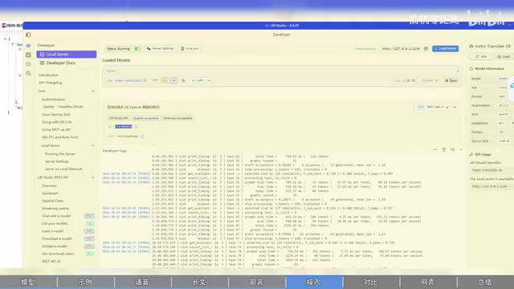
Task: Click the orange vision capability icon on loaded model
Action: 165,80
